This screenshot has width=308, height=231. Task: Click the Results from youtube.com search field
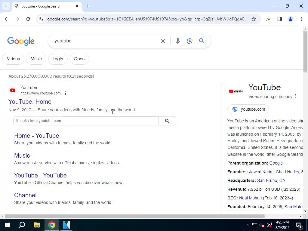click(x=86, y=121)
